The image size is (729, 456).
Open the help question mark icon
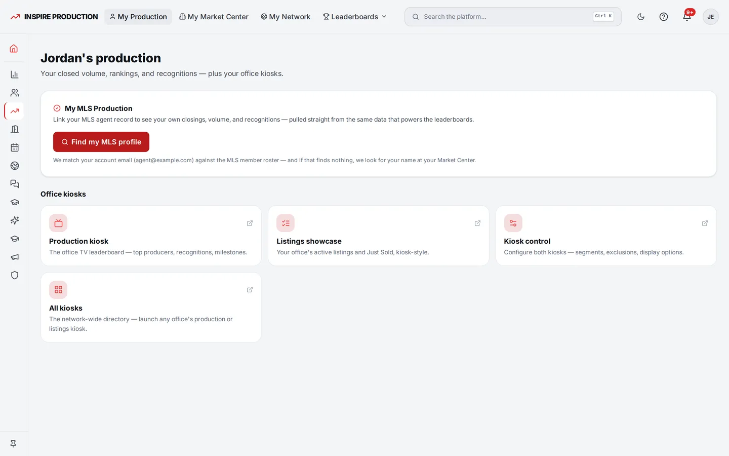(x=664, y=17)
